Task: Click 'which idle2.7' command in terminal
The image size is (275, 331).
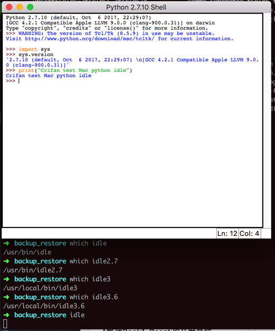Action: pyautogui.click(x=94, y=261)
